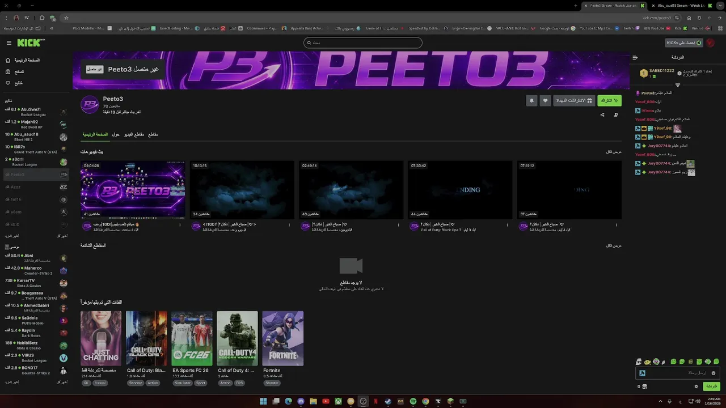Click the green chat send button

tap(711, 386)
